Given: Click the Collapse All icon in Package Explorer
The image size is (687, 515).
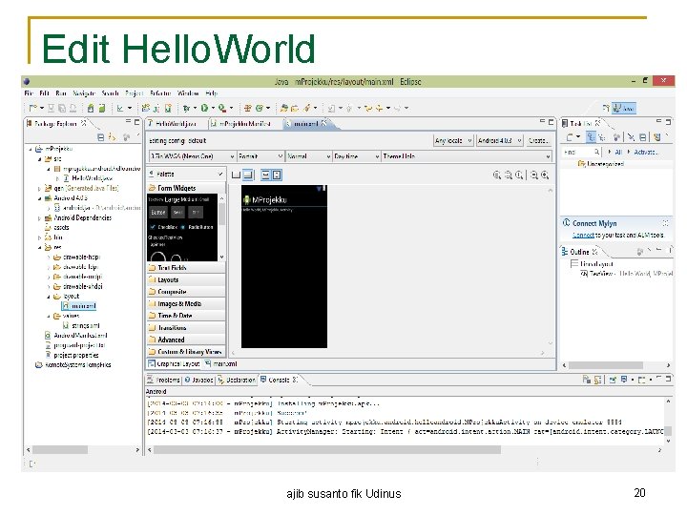Looking at the screenshot, I should click(x=100, y=137).
